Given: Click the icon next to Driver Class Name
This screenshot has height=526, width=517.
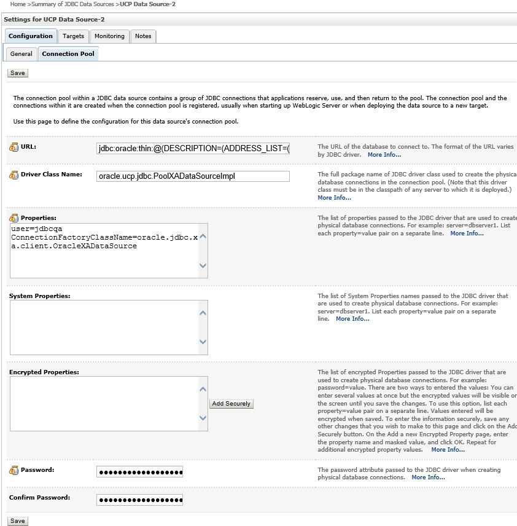Looking at the screenshot, I should 14,175.
